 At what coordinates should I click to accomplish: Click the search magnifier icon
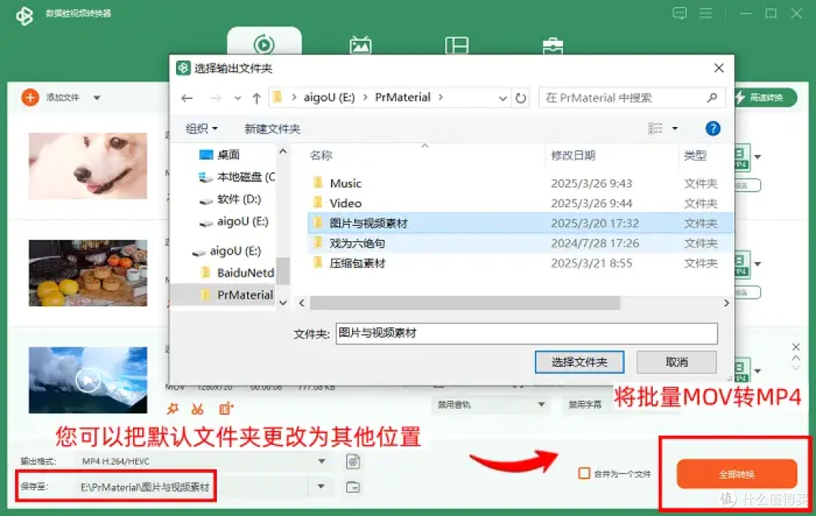712,97
